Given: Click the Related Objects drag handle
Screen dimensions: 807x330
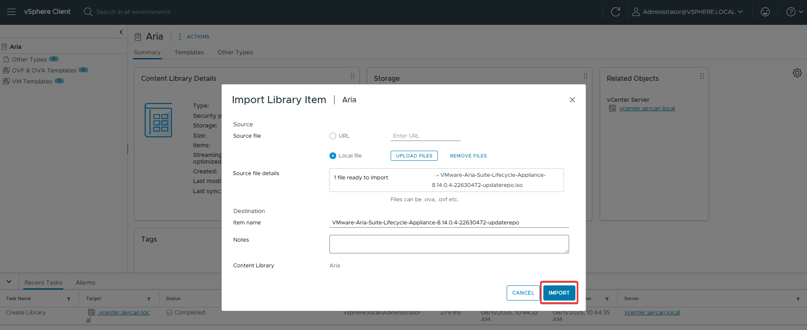Looking at the screenshot, I should click(x=702, y=76).
